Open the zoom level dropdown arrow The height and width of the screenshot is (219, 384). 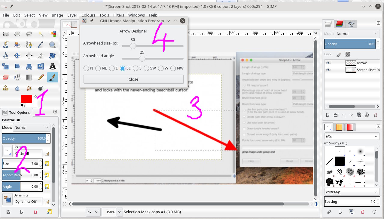120,212
